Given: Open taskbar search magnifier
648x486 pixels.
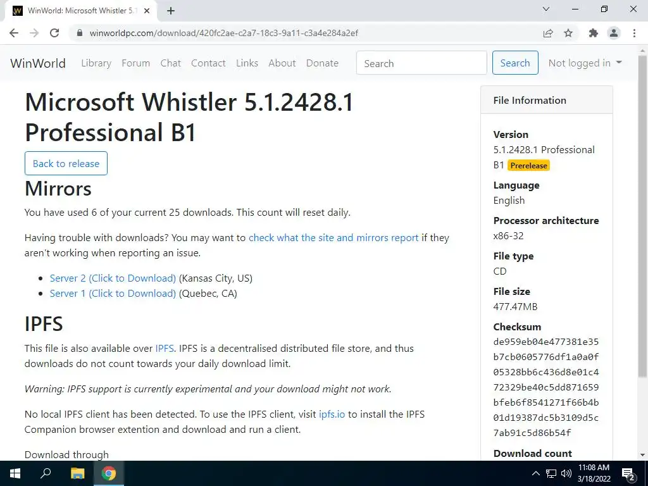Looking at the screenshot, I should pos(46,473).
